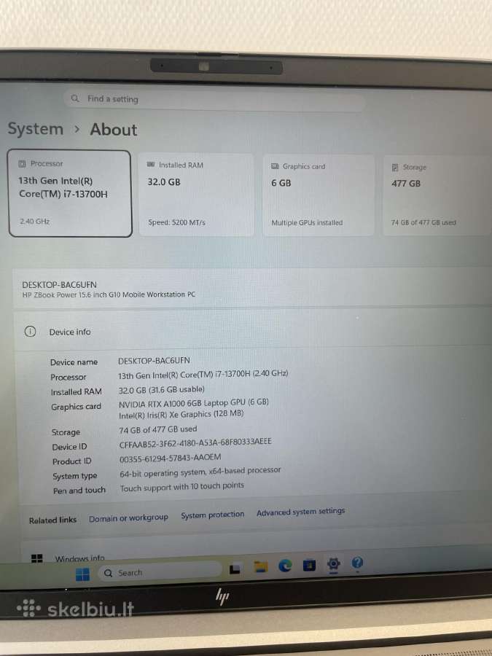Select 74 GB of 477 GB used in Device info
Image resolution: width=492 pixels, height=656 pixels.
(157, 429)
